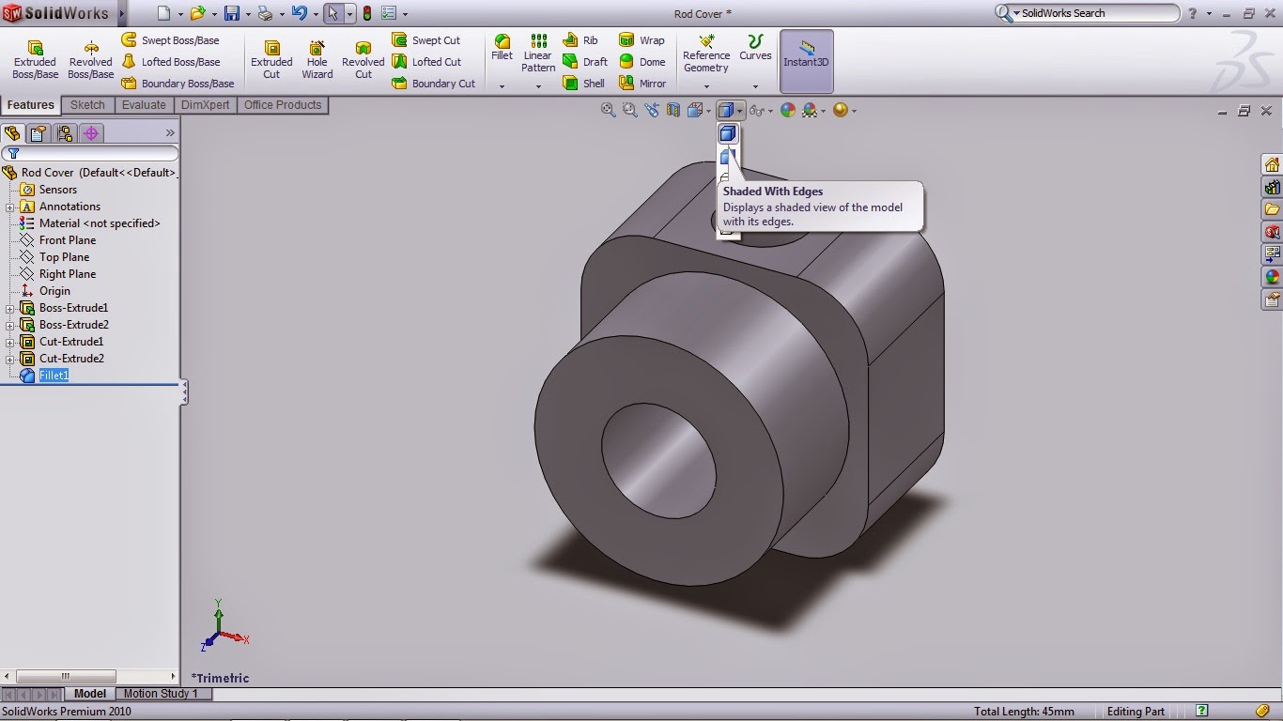Open the ConfigurationManager tab icon
Viewport: 1283px width, 721px height.
[65, 133]
